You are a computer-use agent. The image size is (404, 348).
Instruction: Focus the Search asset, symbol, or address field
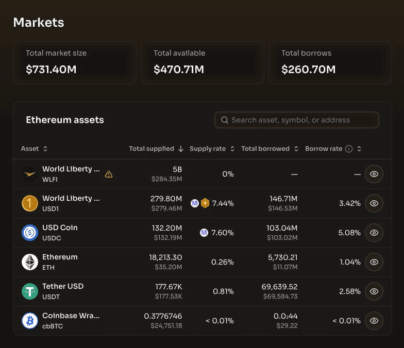click(x=297, y=120)
